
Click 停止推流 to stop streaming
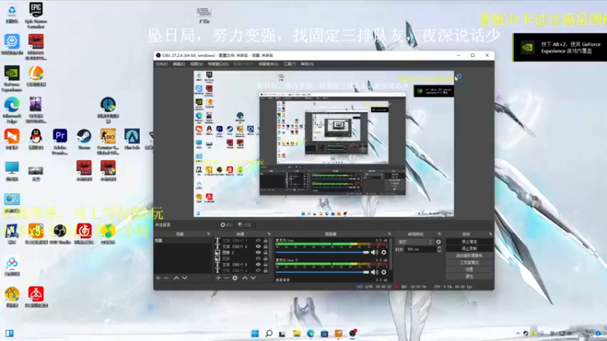[469, 242]
